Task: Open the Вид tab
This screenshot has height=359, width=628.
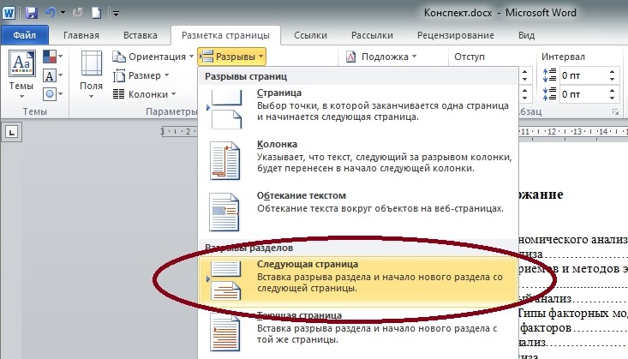Action: 526,35
